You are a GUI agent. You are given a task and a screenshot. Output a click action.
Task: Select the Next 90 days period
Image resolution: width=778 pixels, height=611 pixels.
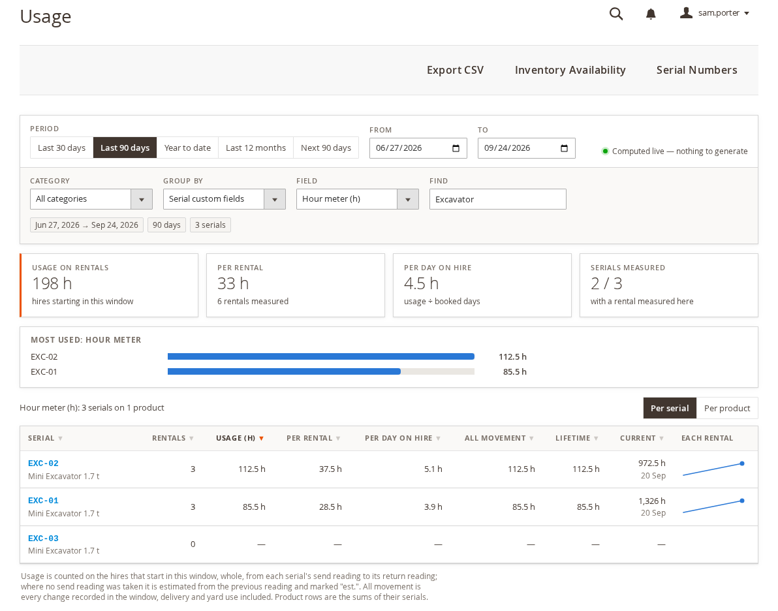point(326,148)
